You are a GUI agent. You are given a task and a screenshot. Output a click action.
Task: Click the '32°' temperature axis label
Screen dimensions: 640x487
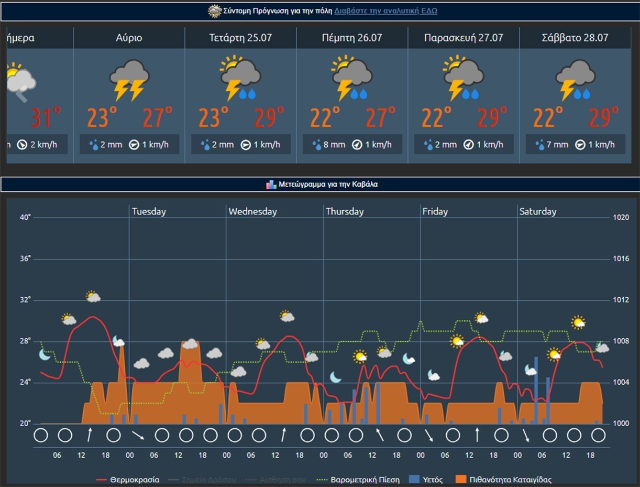point(25,300)
